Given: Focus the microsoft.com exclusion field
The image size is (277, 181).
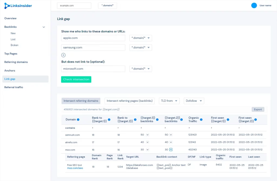Looking at the screenshot, I should click(93, 69).
